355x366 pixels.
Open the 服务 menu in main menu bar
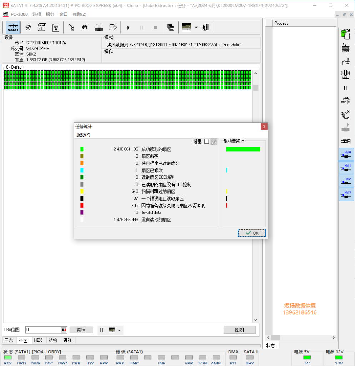(50, 14)
